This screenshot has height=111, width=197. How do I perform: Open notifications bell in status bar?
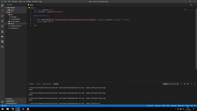point(195,106)
